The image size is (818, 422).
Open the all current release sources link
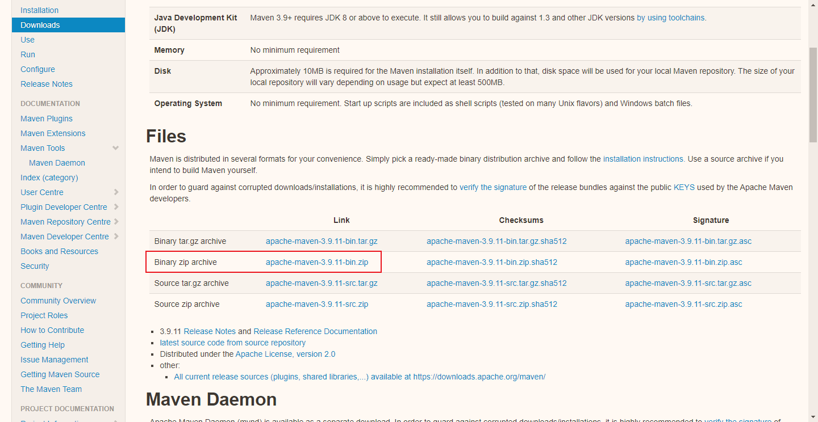360,377
